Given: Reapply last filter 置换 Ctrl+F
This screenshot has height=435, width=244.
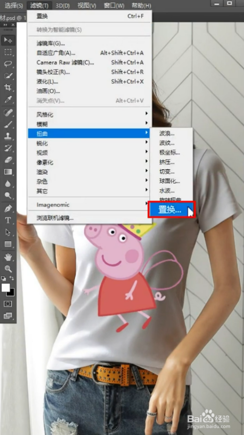Looking at the screenshot, I should [x=90, y=16].
